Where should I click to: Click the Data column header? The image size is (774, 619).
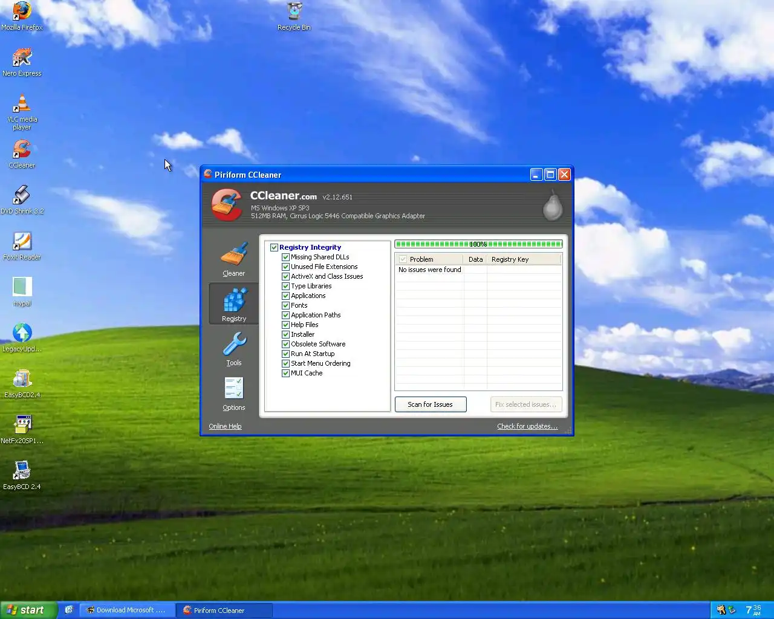tap(475, 259)
